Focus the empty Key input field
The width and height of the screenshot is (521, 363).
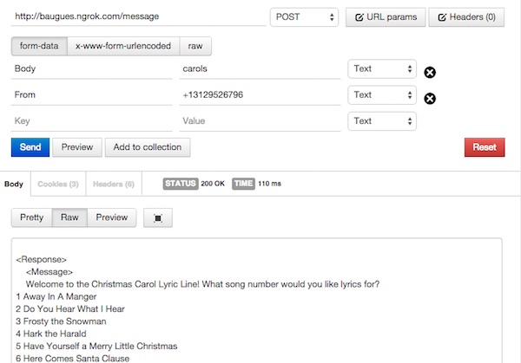click(91, 121)
